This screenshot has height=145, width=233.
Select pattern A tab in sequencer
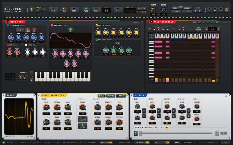click(199, 22)
